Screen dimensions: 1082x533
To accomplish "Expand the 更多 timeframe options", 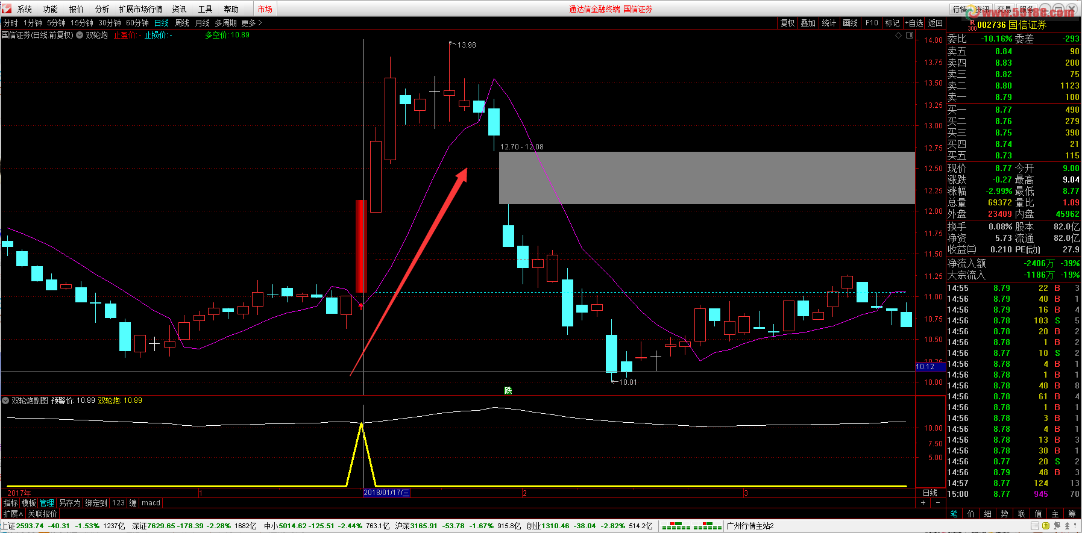I will click(251, 23).
